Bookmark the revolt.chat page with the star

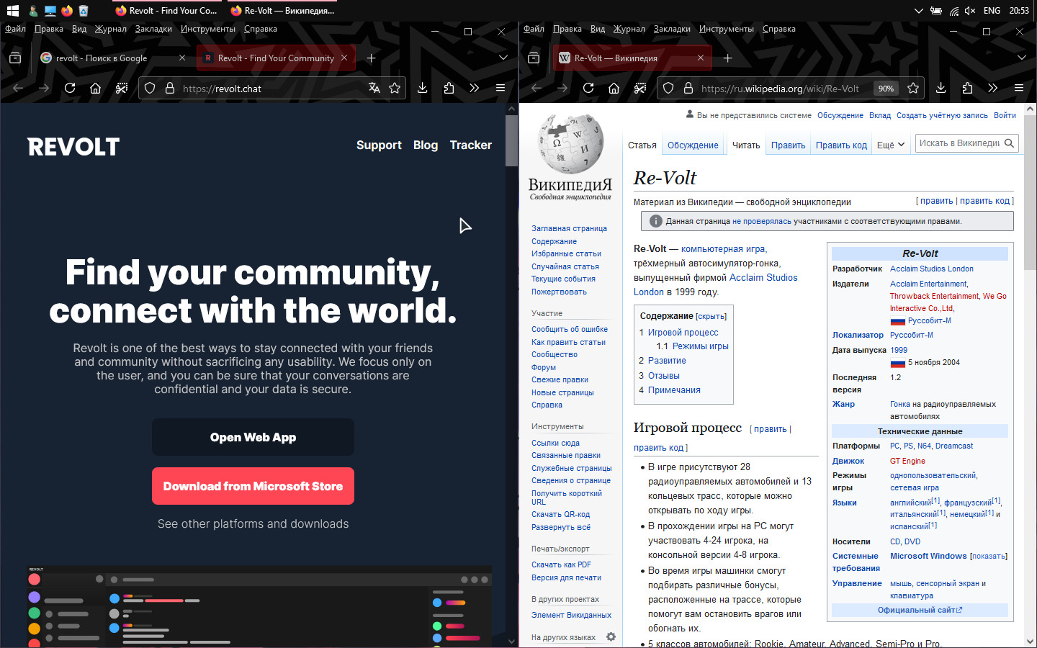tap(395, 88)
